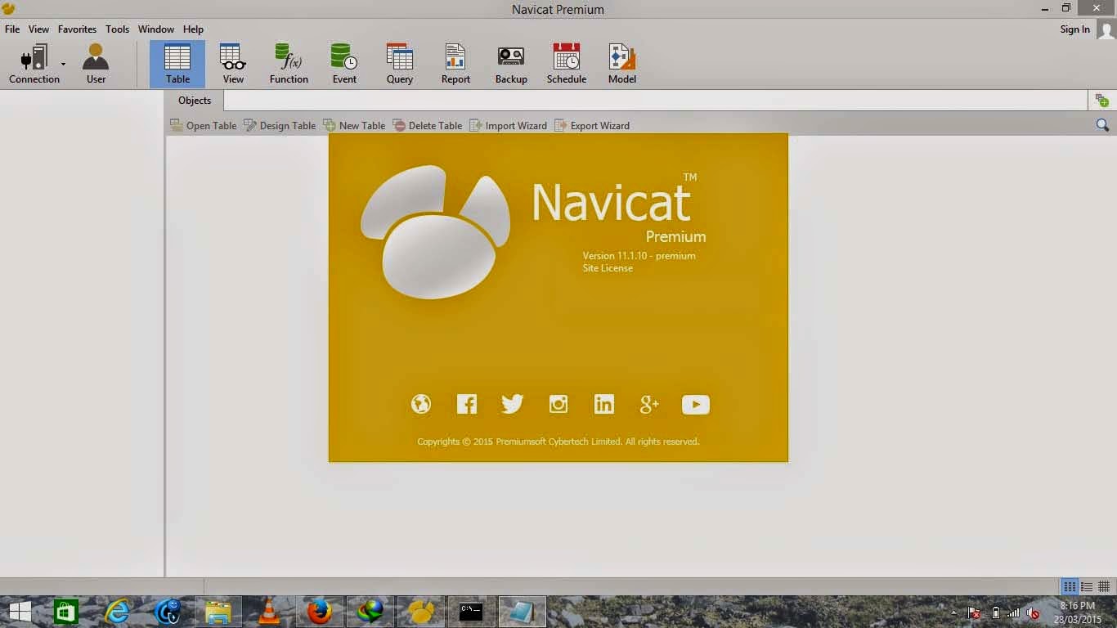
Task: Open the View objects icon
Action: [x=233, y=64]
